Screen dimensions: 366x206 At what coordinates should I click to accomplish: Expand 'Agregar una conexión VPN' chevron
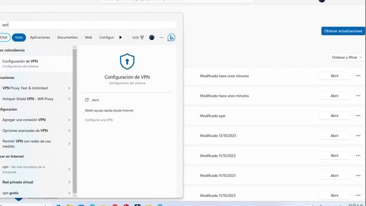69,120
